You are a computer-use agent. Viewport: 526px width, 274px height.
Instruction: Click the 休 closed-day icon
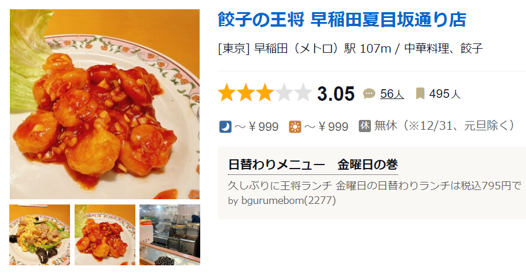tap(365, 126)
